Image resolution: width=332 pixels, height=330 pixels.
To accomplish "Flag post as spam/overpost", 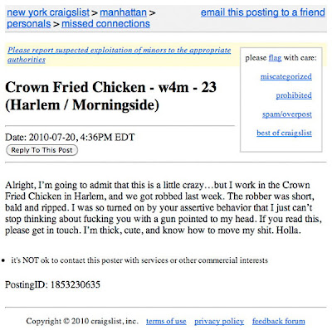I will coord(287,114).
